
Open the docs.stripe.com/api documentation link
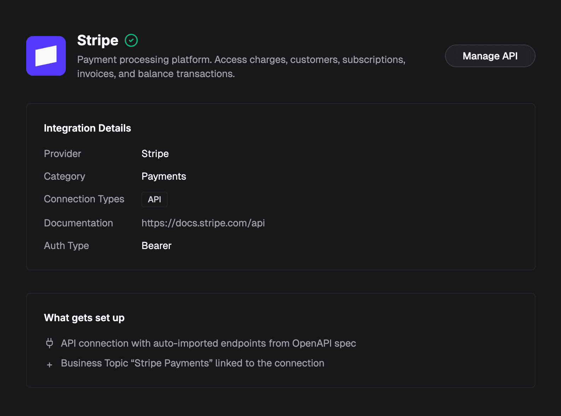tap(203, 223)
